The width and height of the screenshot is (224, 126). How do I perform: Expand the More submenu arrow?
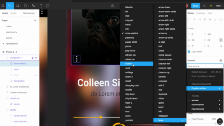coord(182,120)
